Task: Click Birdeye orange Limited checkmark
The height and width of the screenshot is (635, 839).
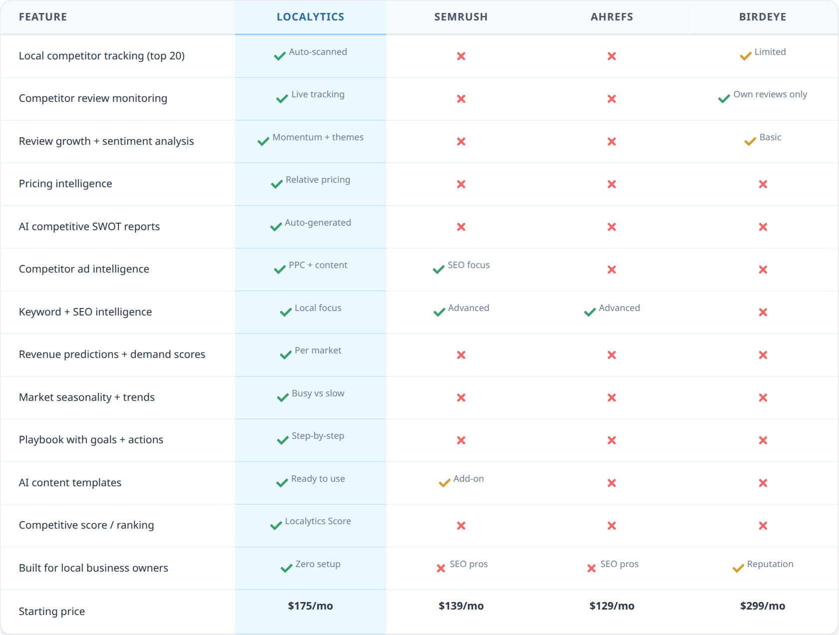Action: pyautogui.click(x=746, y=56)
